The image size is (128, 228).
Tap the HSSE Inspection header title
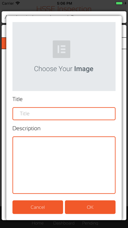coord(64,9)
